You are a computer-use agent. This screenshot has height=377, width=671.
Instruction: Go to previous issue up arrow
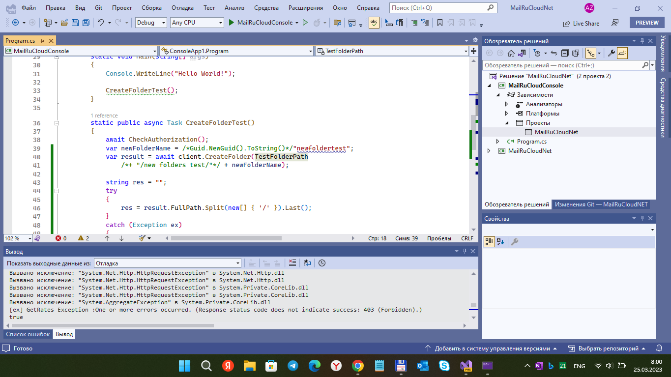[x=107, y=238]
